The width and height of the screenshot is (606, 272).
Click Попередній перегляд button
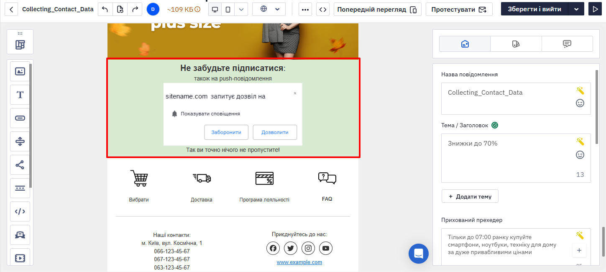point(377,9)
